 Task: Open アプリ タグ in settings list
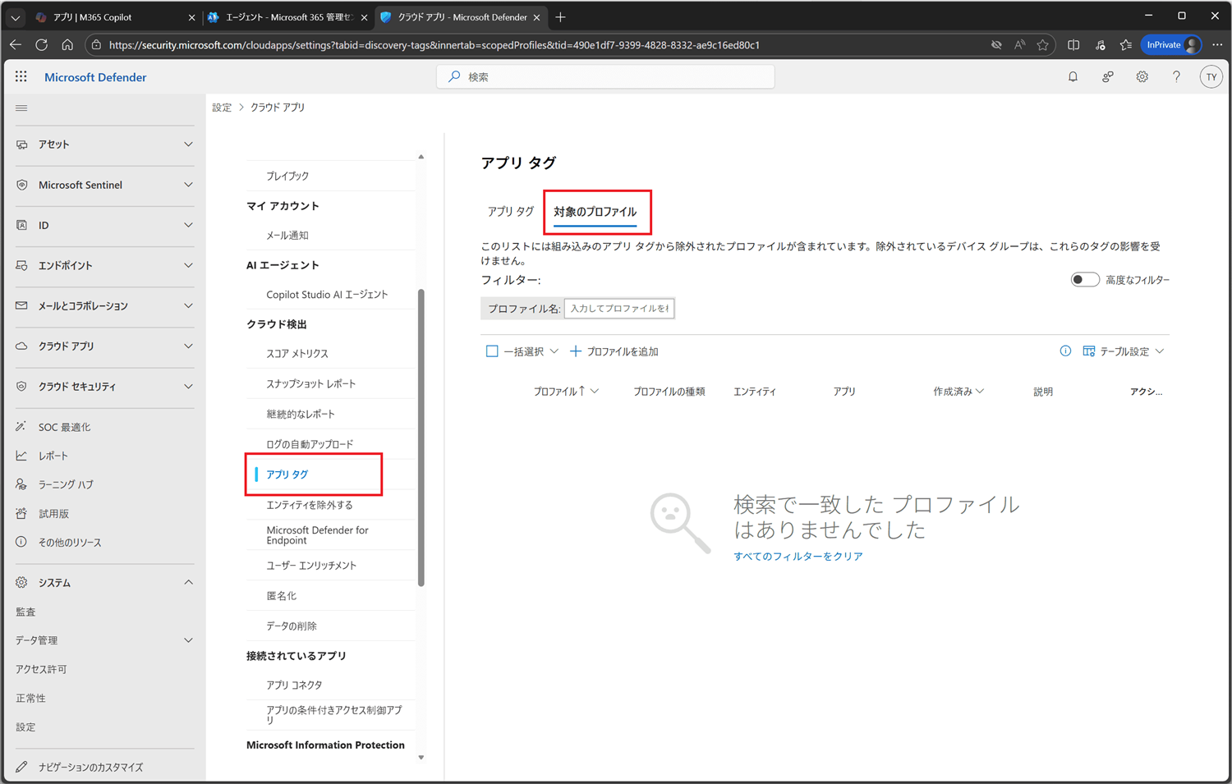click(x=287, y=475)
